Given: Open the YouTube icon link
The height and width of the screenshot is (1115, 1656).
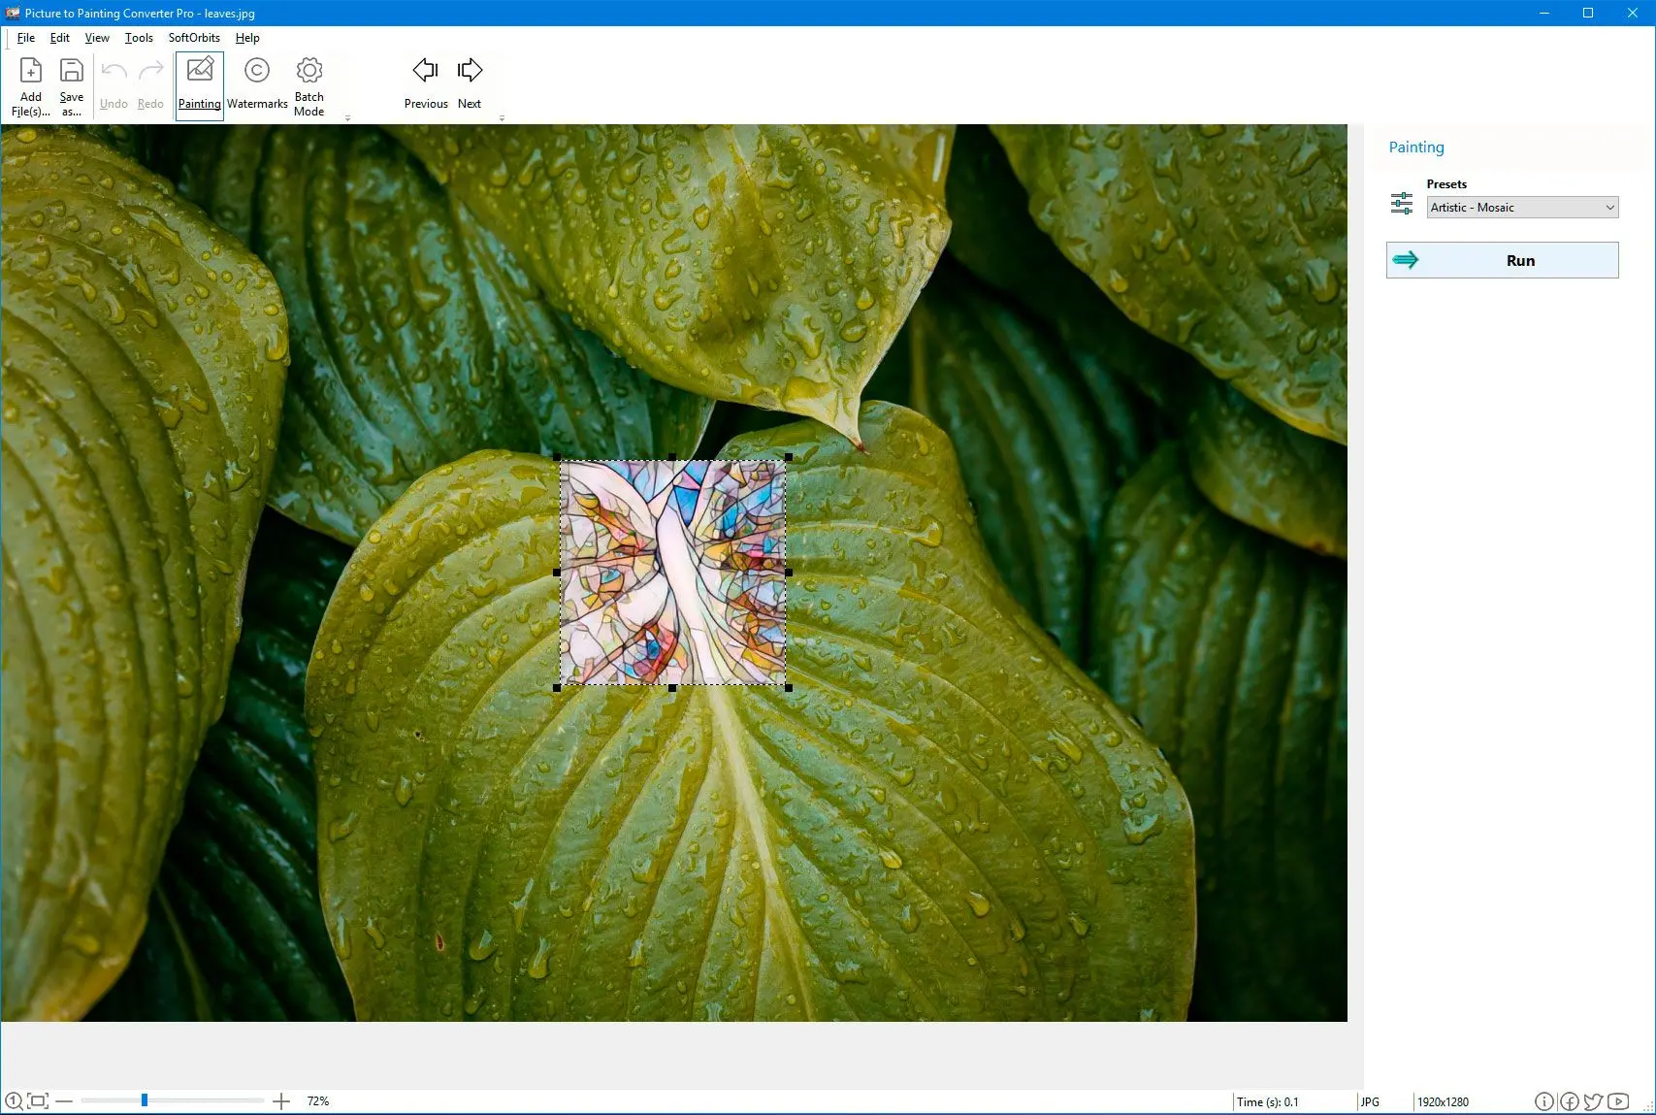Looking at the screenshot, I should [1617, 1101].
